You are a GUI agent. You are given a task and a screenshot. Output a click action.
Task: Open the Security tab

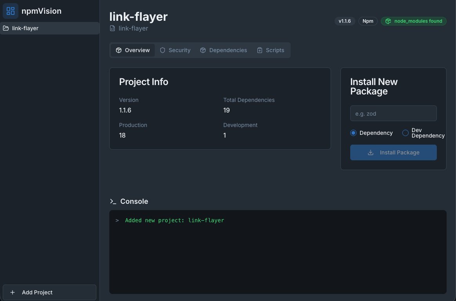pos(175,50)
